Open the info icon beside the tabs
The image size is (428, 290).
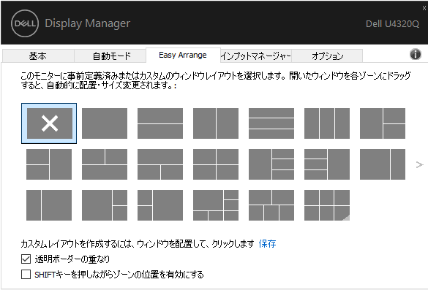(x=415, y=54)
